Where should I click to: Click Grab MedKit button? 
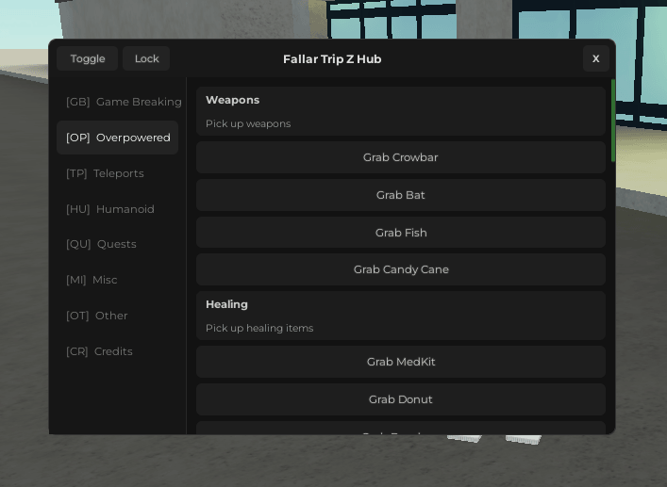pyautogui.click(x=401, y=362)
